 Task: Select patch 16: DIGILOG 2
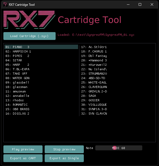(41, 114)
